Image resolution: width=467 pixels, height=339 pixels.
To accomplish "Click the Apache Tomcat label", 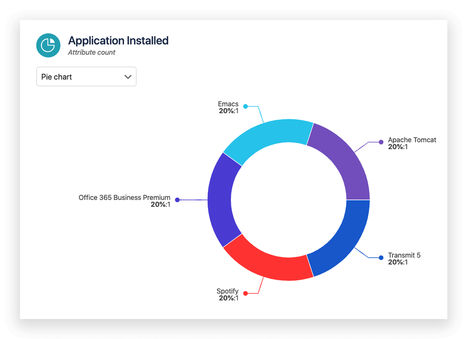I will (412, 140).
